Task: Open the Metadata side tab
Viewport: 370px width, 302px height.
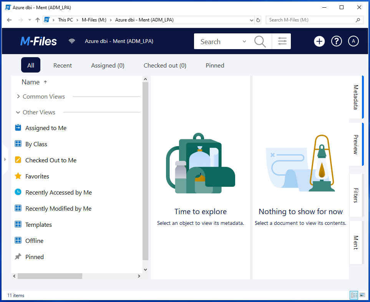Action: 356,97
